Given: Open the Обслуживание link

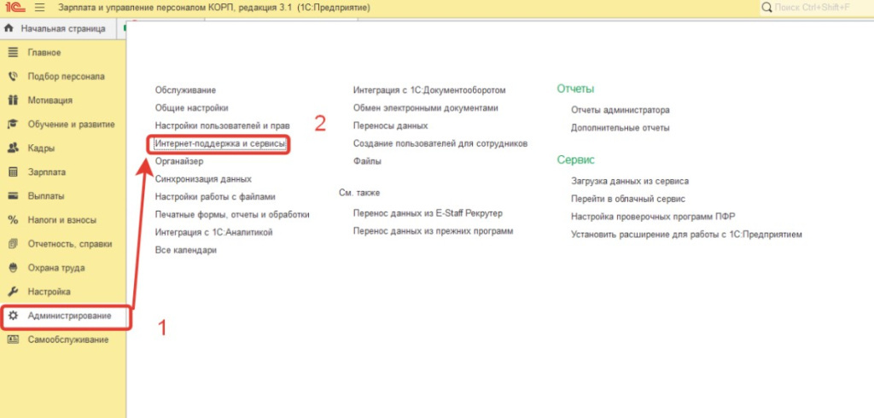Looking at the screenshot, I should (x=185, y=90).
